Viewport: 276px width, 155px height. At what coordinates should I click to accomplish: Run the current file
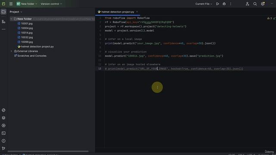coord(217,4)
